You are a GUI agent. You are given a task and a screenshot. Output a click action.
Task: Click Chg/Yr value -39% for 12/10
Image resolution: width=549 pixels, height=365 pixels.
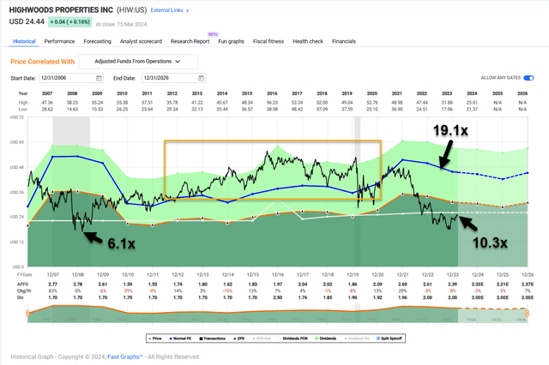(x=128, y=290)
